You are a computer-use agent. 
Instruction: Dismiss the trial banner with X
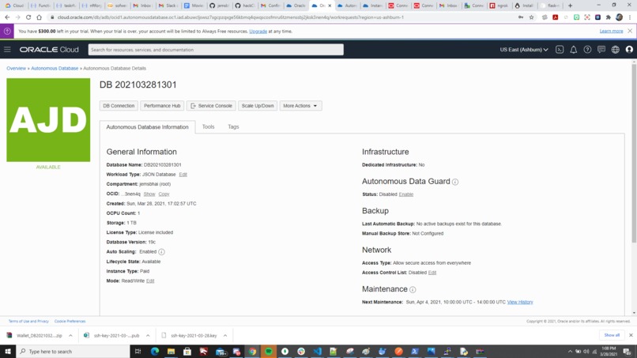click(x=630, y=31)
